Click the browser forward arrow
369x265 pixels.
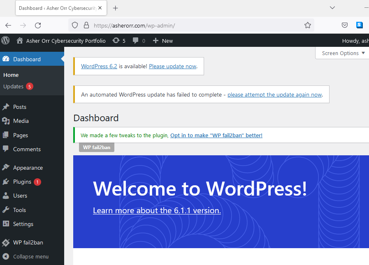(x=23, y=25)
